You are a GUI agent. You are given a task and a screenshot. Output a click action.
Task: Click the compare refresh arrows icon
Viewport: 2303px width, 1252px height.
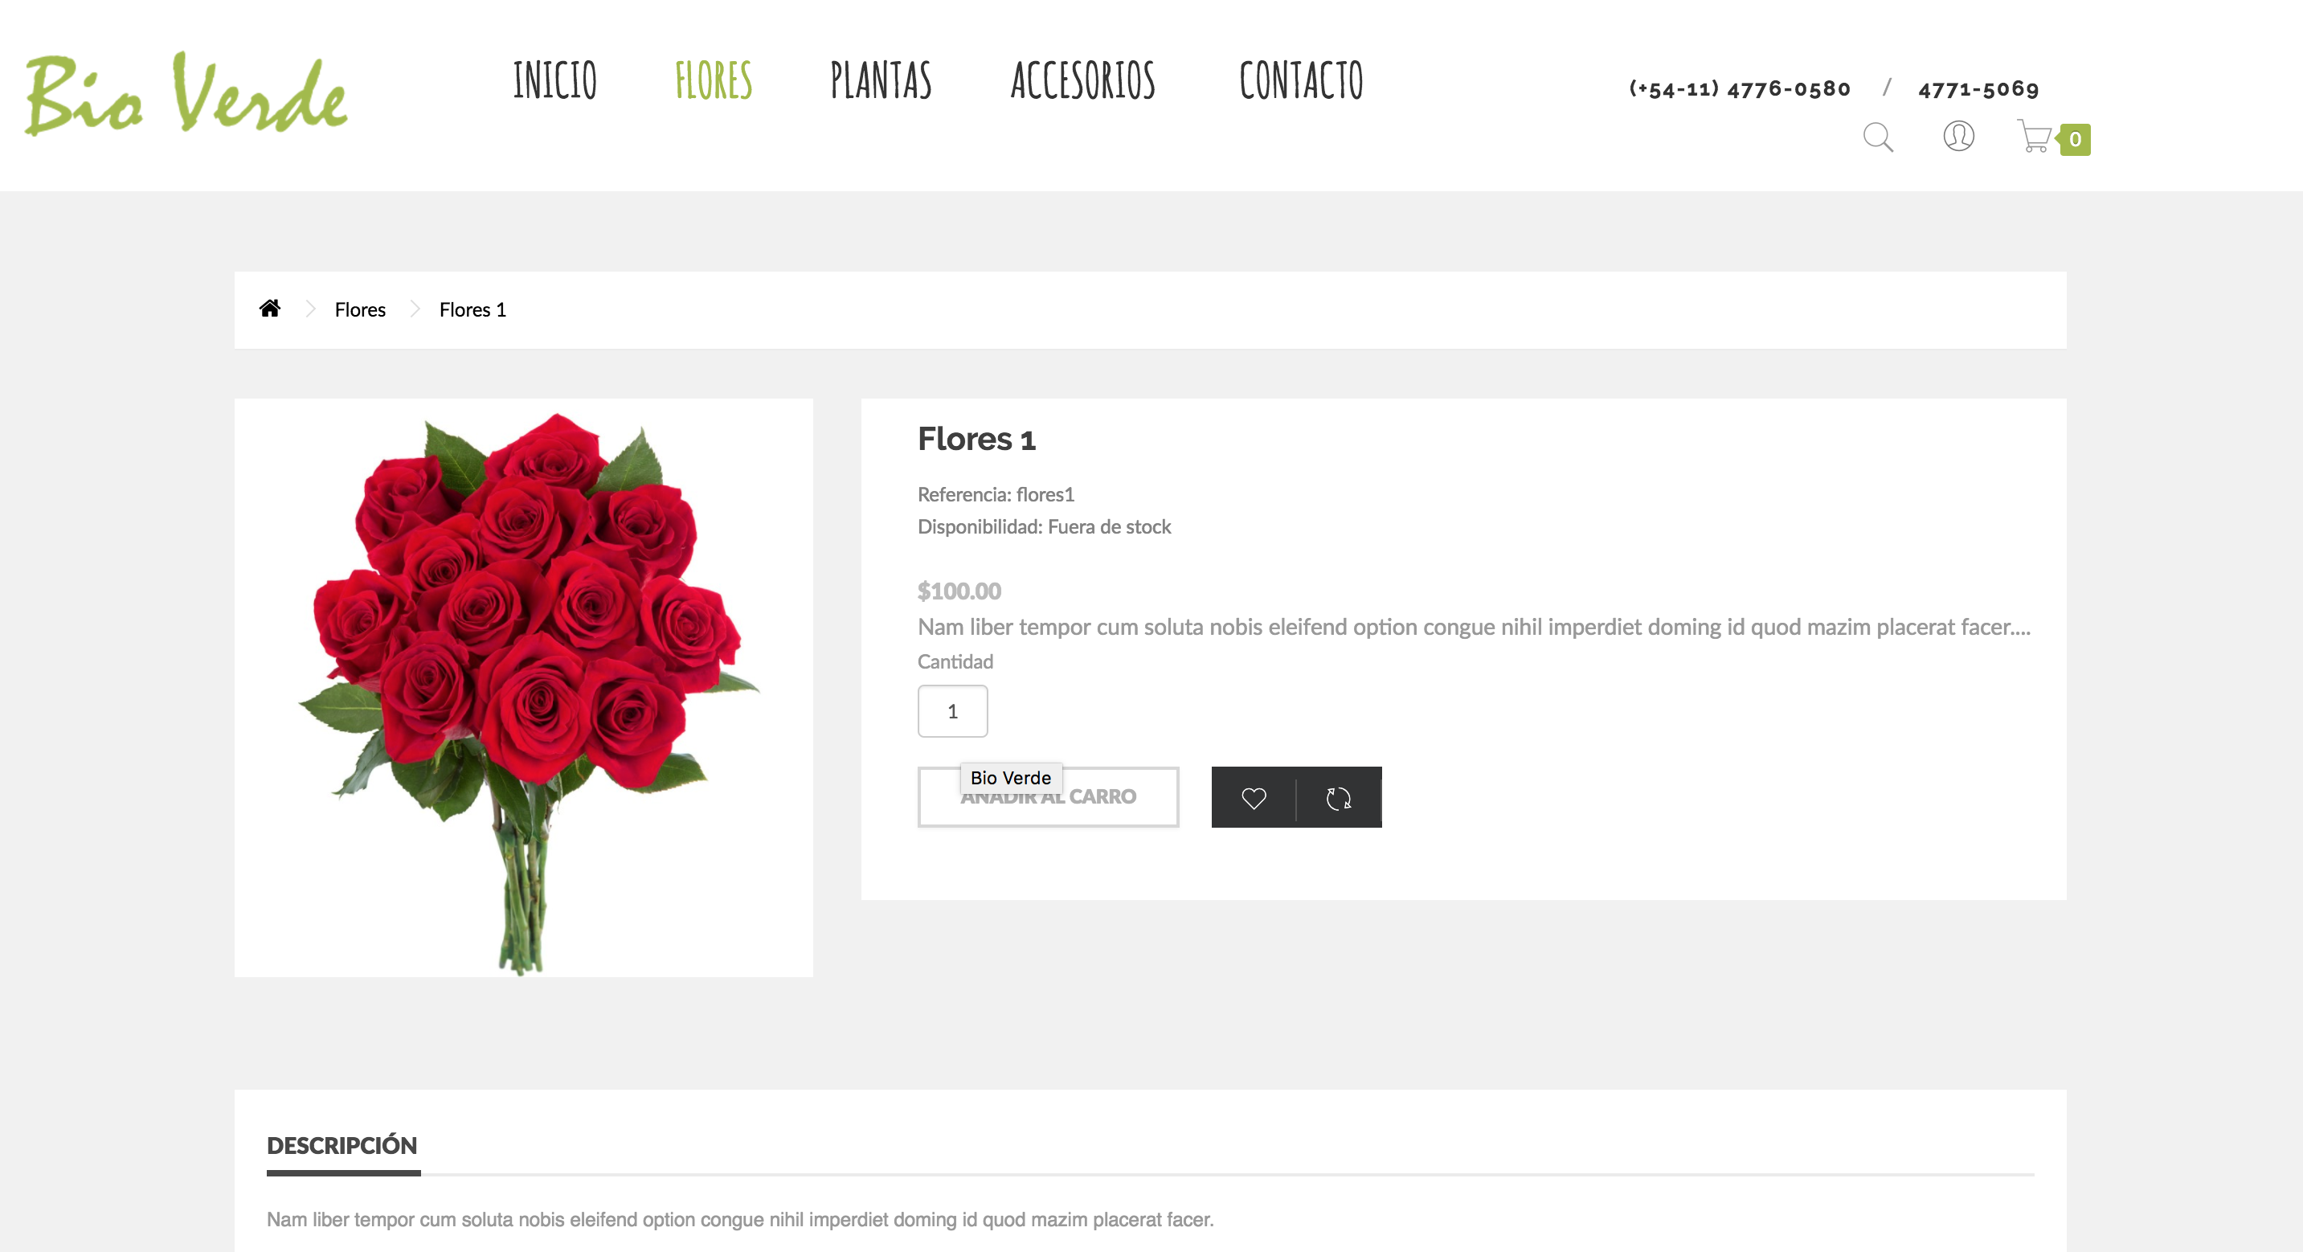(x=1339, y=798)
